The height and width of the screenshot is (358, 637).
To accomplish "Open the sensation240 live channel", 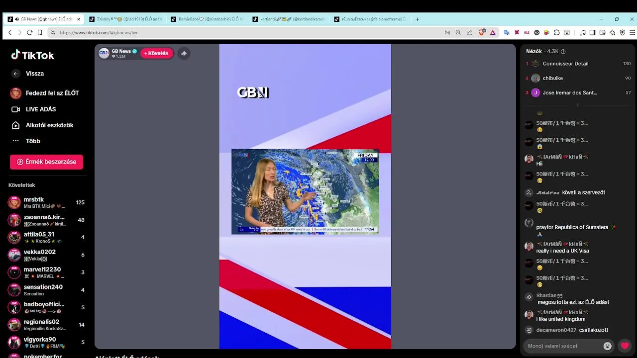I will [46, 290].
